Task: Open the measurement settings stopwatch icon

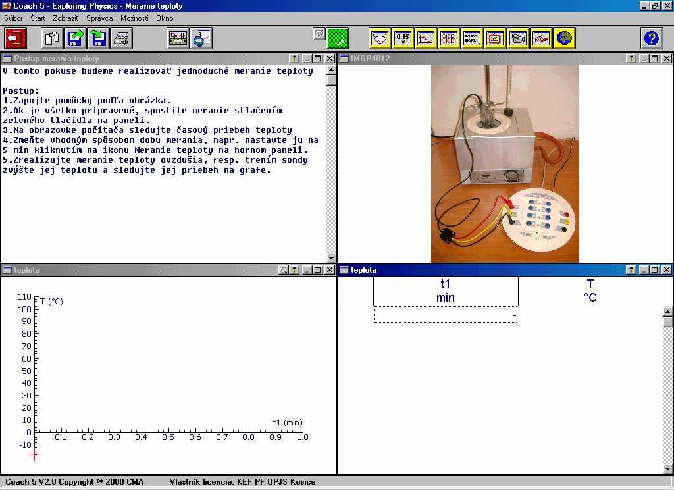Action: [201, 38]
